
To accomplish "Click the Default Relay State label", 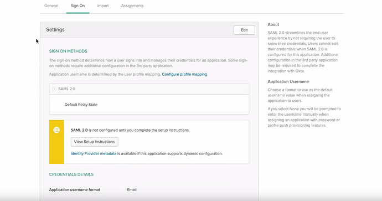I will point(81,105).
